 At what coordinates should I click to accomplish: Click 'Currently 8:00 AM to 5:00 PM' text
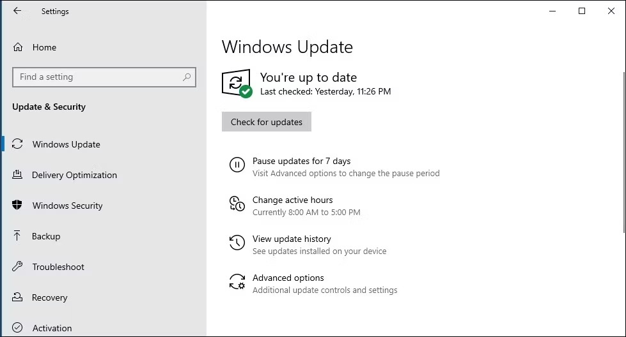(x=306, y=213)
